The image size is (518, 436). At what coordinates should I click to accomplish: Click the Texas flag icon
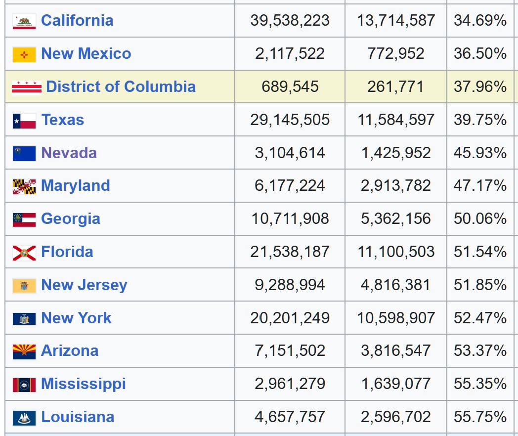click(x=24, y=121)
